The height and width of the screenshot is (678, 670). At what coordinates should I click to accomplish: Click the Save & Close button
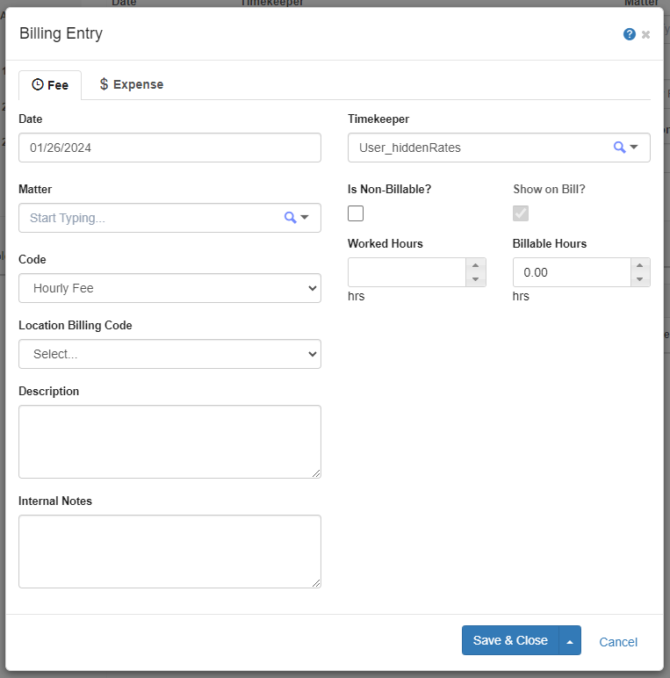510,640
